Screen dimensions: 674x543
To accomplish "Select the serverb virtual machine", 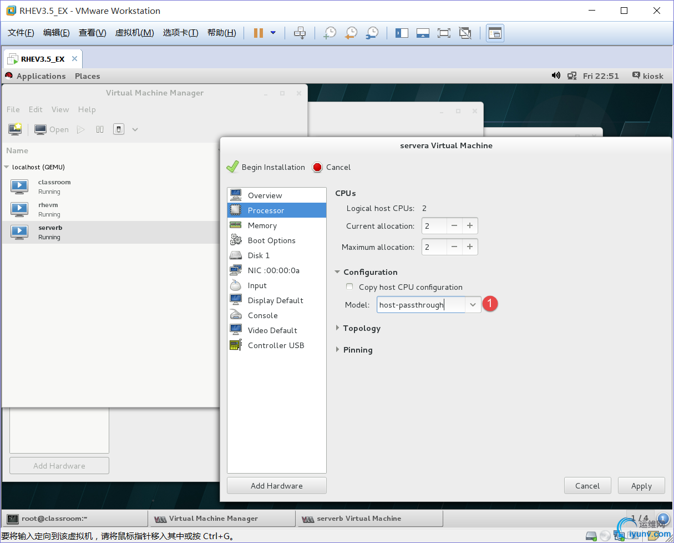I will 111,232.
